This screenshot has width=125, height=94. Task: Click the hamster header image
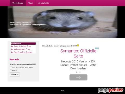63,22
